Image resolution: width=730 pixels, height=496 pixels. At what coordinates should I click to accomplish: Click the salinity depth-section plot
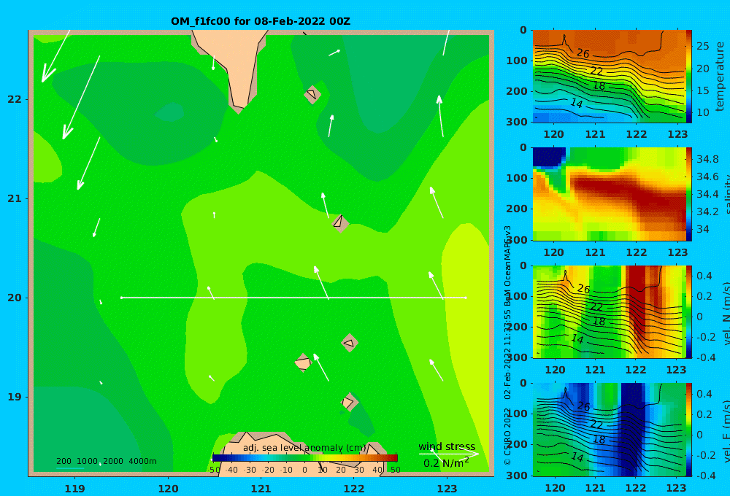[x=609, y=194]
